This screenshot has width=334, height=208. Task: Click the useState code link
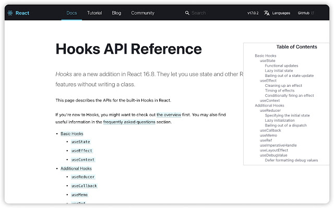pyautogui.click(x=81, y=142)
